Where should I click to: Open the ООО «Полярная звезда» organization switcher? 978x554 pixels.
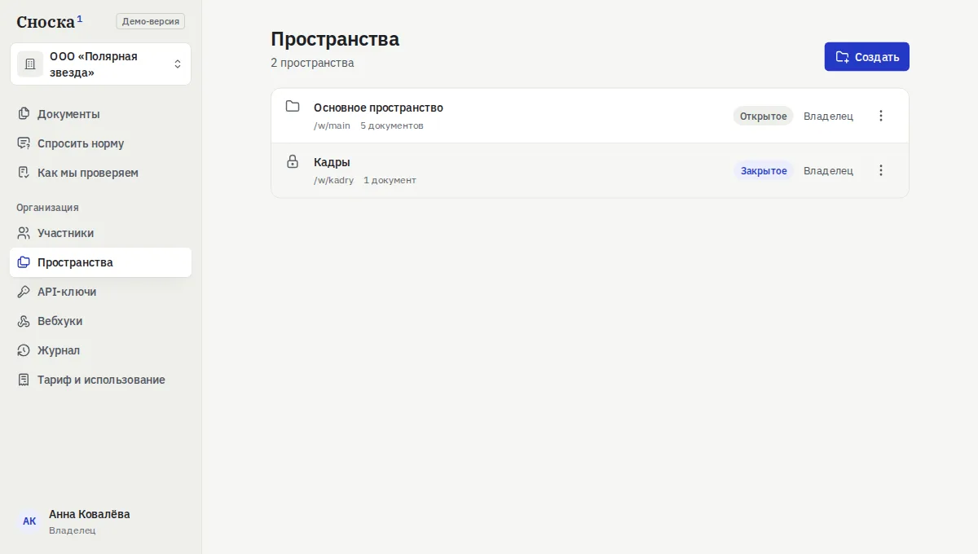100,64
